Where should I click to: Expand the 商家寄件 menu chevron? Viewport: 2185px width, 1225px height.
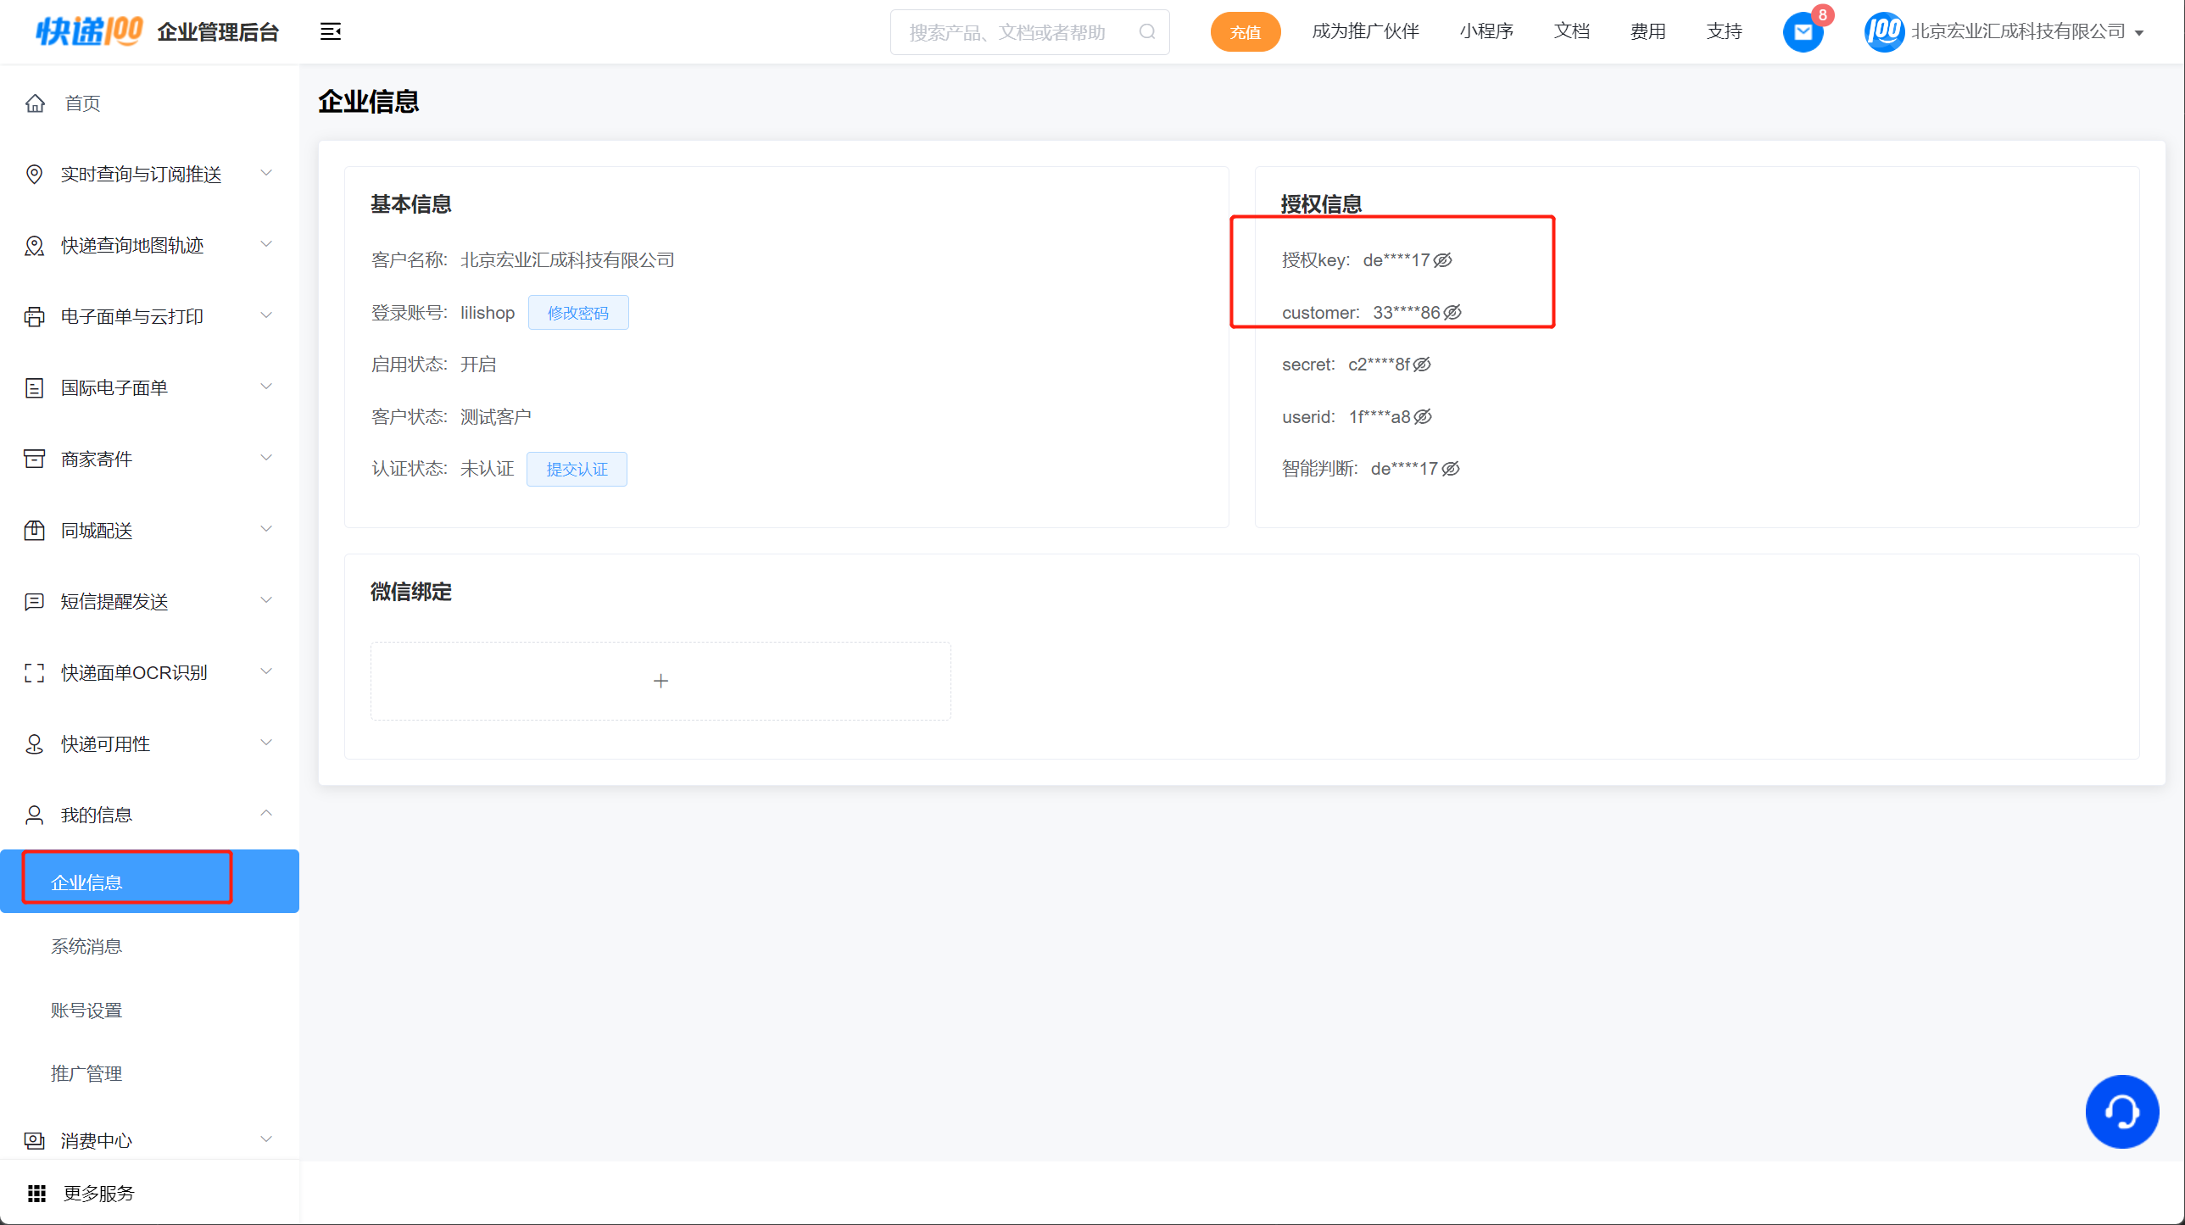266,458
